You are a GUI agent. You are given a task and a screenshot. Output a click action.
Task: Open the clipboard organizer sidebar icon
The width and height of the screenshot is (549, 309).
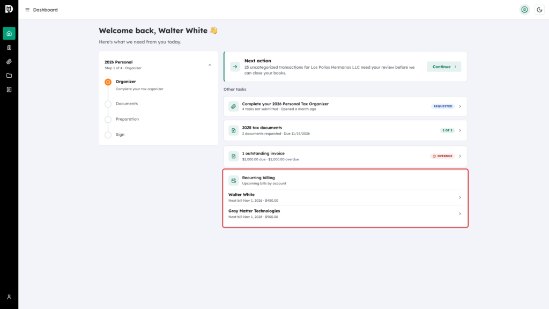click(9, 48)
